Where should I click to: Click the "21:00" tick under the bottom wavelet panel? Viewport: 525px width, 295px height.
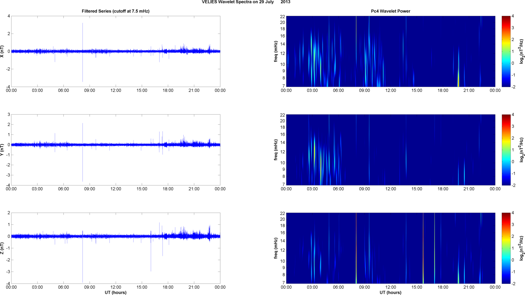(469, 287)
